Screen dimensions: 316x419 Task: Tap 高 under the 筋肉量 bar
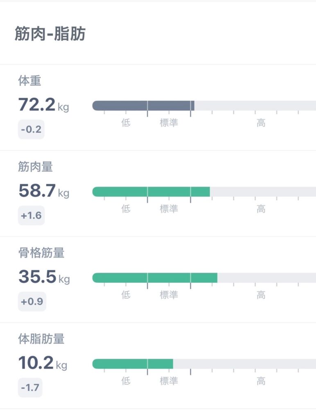[x=261, y=209]
